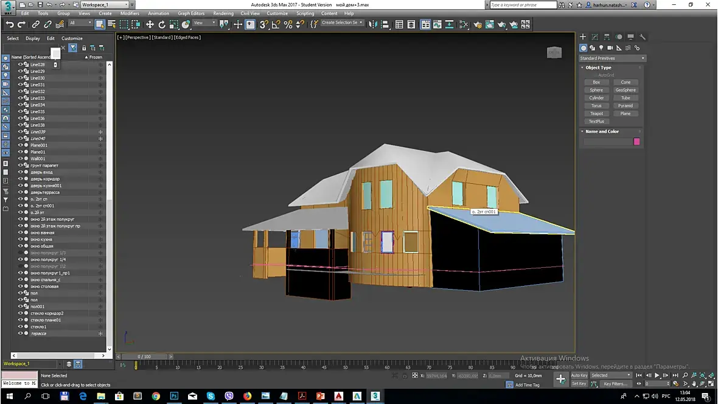
Task: Open the Modifiers menu
Action: click(130, 13)
